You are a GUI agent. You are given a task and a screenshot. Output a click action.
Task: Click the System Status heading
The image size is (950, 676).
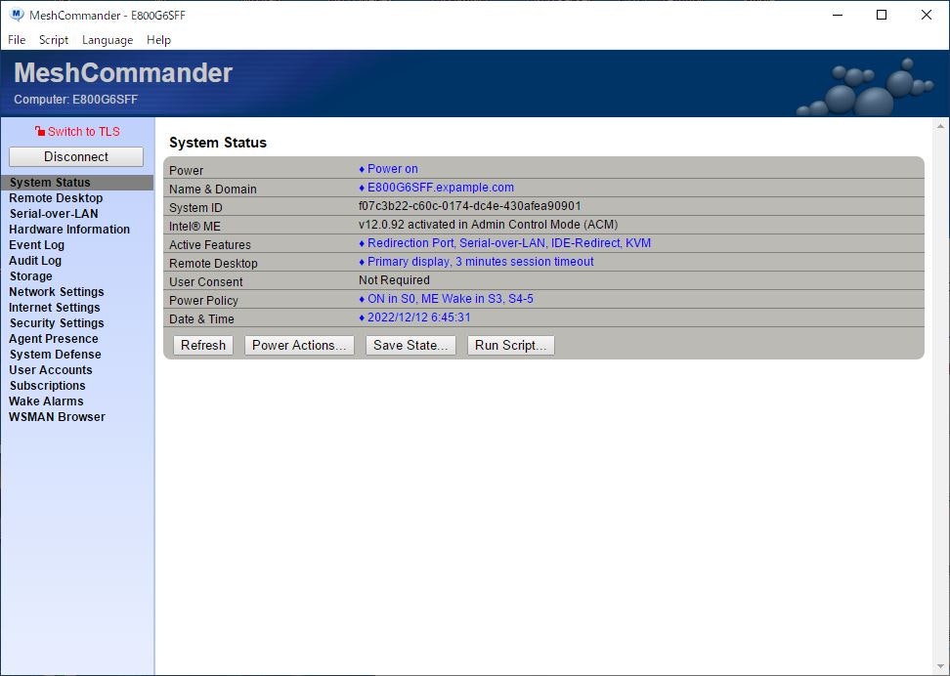pos(218,143)
